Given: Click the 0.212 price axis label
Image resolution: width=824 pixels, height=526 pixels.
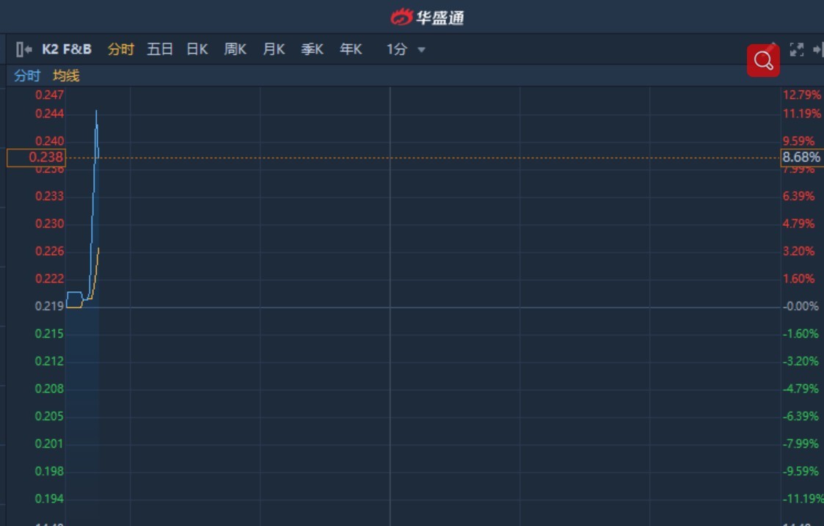Looking at the screenshot, I should [49, 362].
